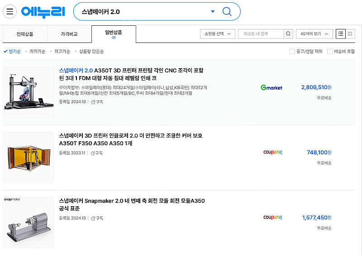
Task: Switch to list view icon
Action: (341, 34)
